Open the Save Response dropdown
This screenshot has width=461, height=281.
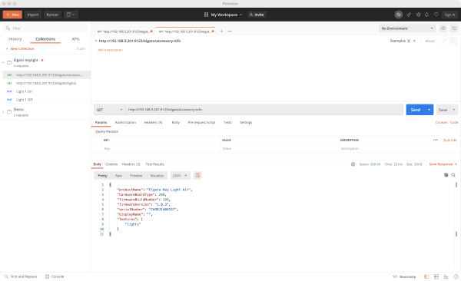click(x=443, y=164)
